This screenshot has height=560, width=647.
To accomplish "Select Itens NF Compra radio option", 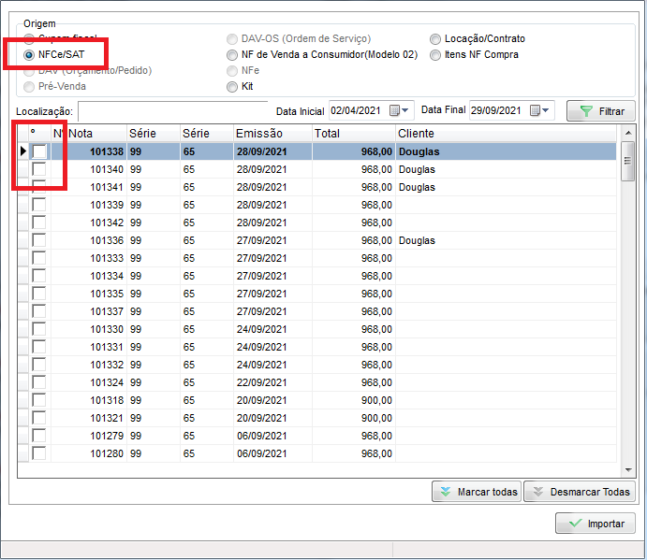I will 435,55.
